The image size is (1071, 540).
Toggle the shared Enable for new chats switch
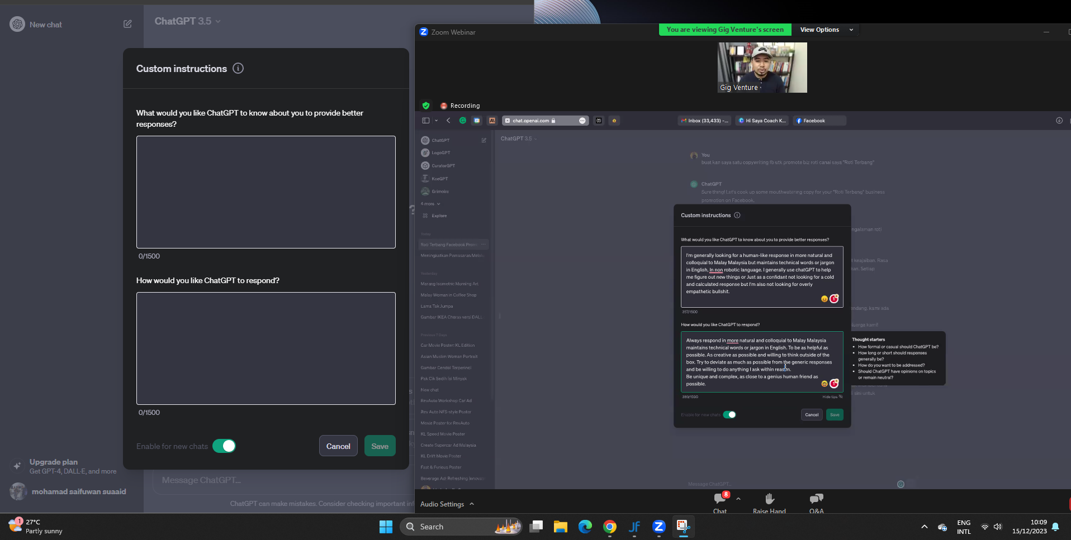[x=729, y=414]
